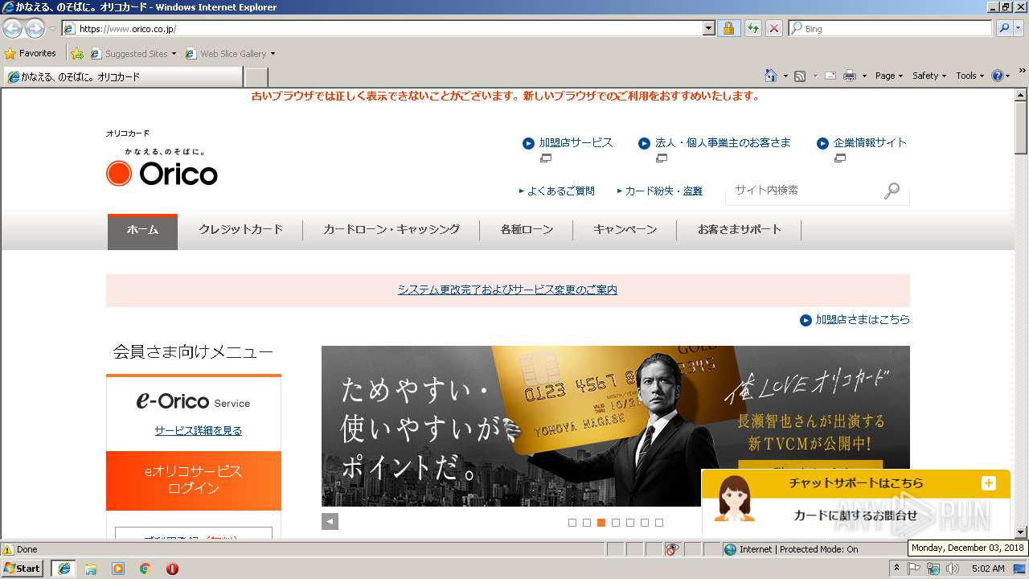Viewport: 1029px width, 579px height.
Task: Open the address bar dropdown arrow
Action: tap(708, 28)
